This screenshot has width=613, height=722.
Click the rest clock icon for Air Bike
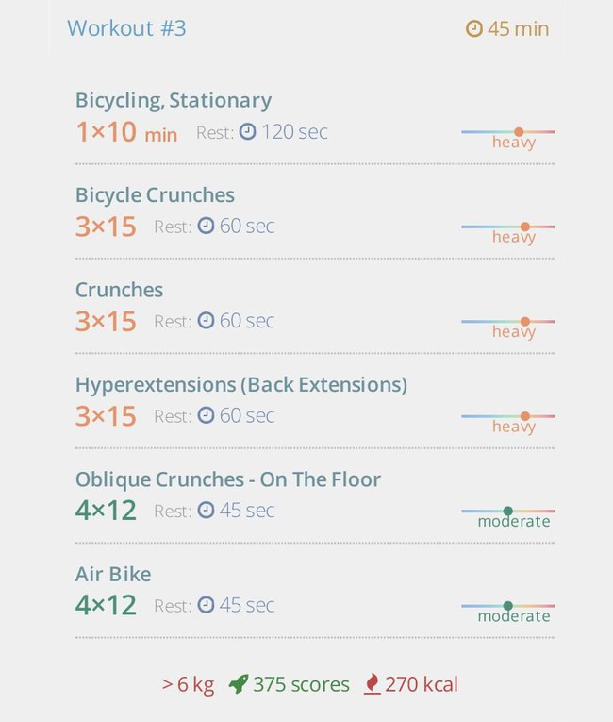[x=206, y=605]
